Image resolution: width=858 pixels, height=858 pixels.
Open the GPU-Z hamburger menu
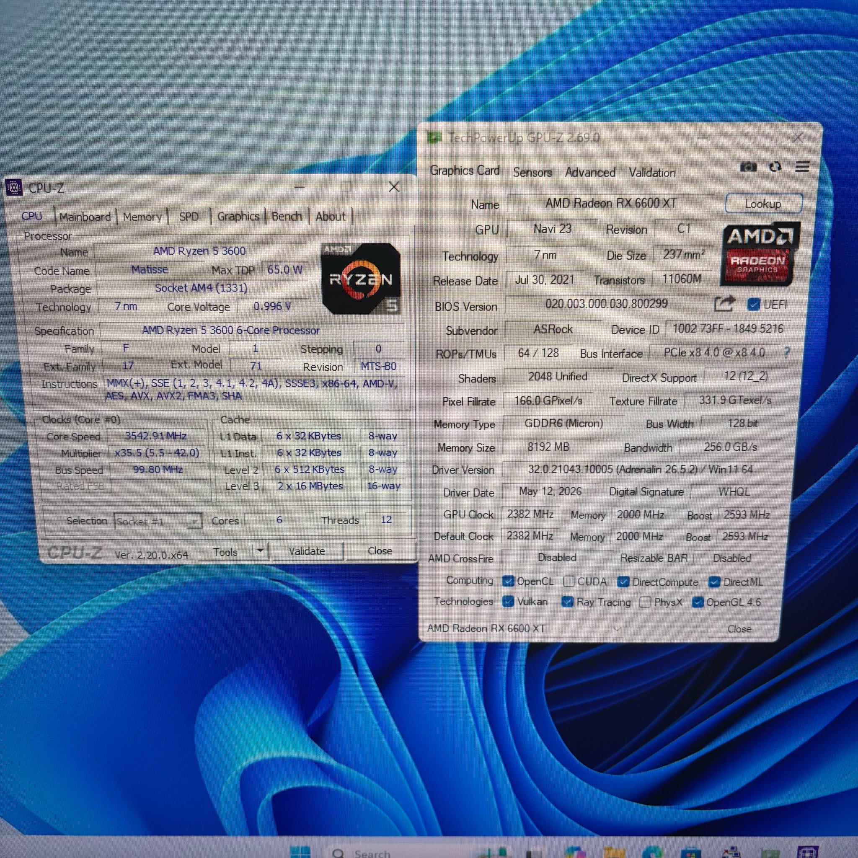pyautogui.click(x=802, y=167)
